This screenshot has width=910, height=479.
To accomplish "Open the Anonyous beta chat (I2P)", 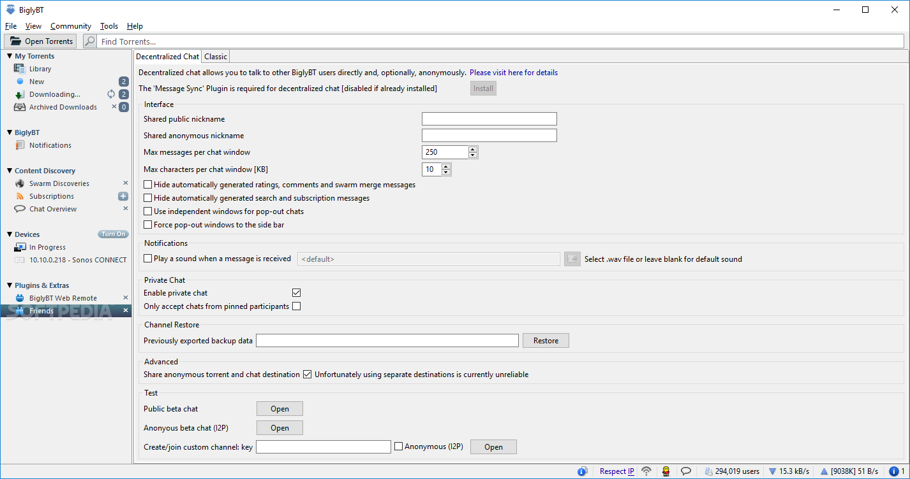I will click(280, 428).
